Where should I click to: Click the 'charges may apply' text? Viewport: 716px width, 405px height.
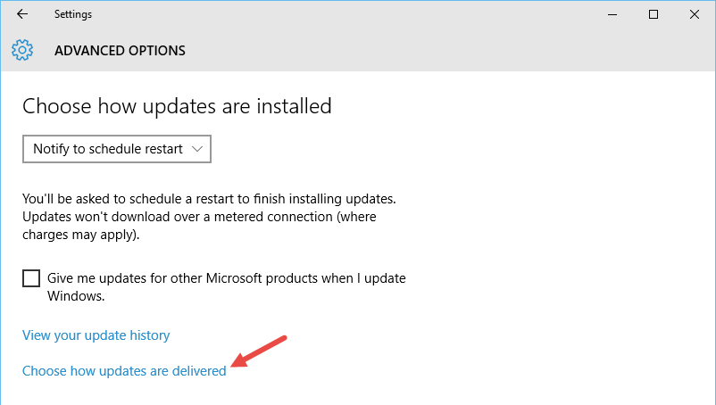tap(80, 236)
